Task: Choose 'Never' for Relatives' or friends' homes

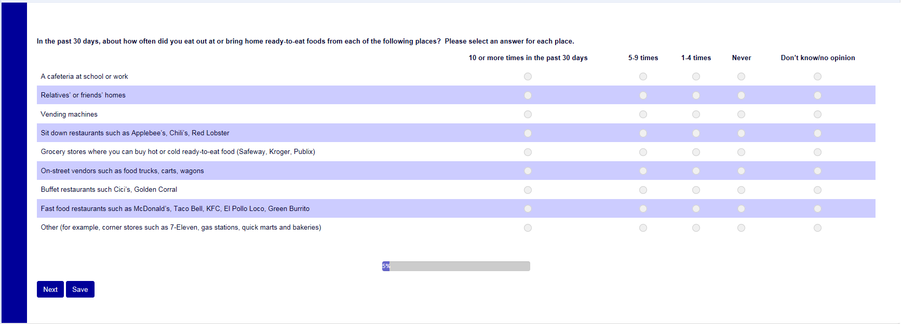Action: 741,95
